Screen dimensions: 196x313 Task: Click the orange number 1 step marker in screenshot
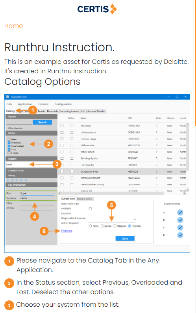[33, 110]
